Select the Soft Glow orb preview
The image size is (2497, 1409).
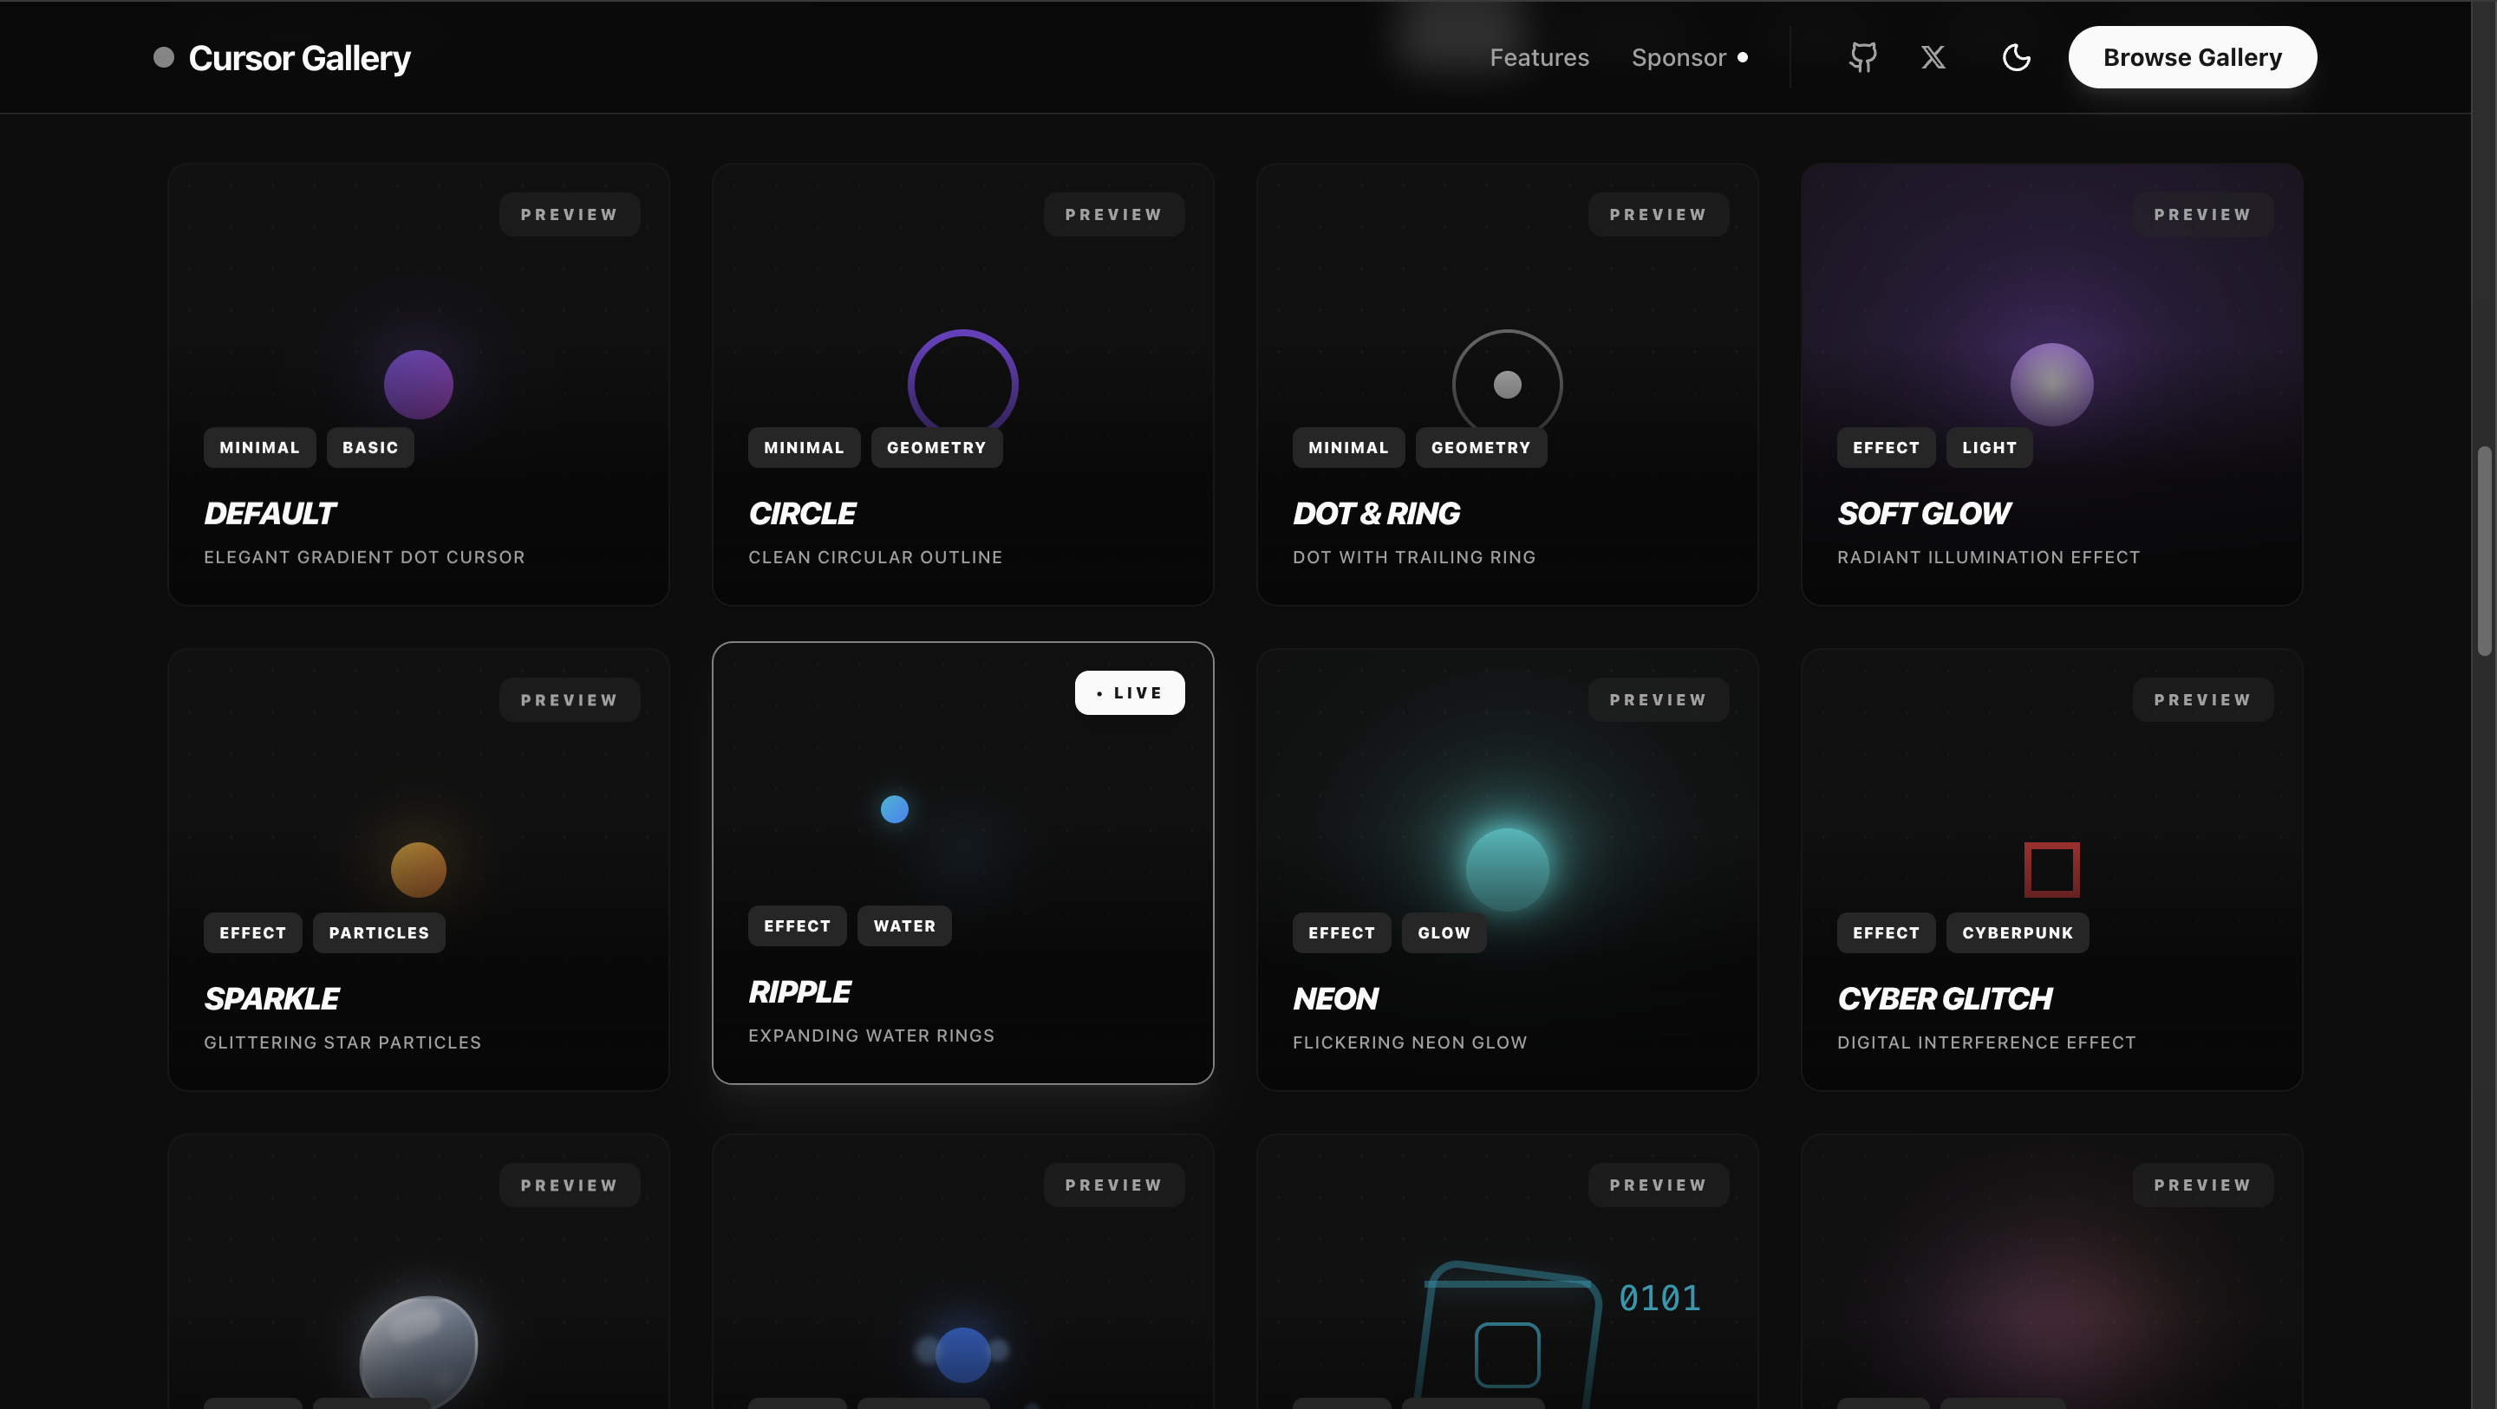coord(2051,385)
